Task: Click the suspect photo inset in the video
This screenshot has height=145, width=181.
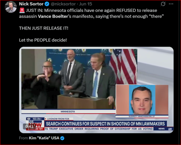Action: pos(142,100)
